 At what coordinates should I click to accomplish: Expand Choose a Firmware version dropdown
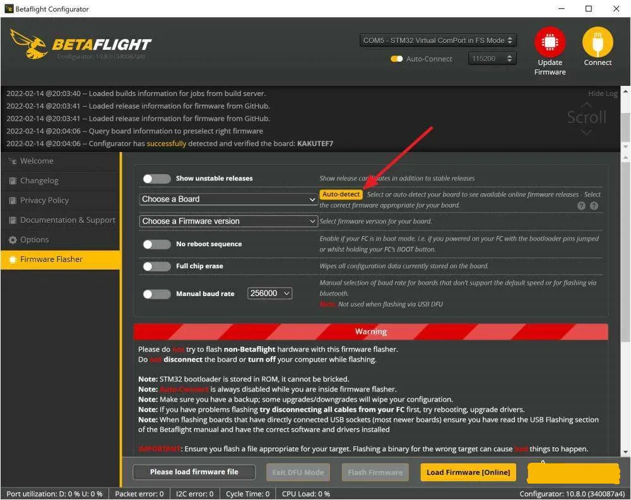pos(228,222)
